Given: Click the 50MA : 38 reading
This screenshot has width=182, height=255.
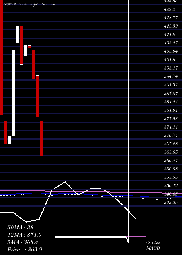Looking at the screenshot, I should click(20, 228).
